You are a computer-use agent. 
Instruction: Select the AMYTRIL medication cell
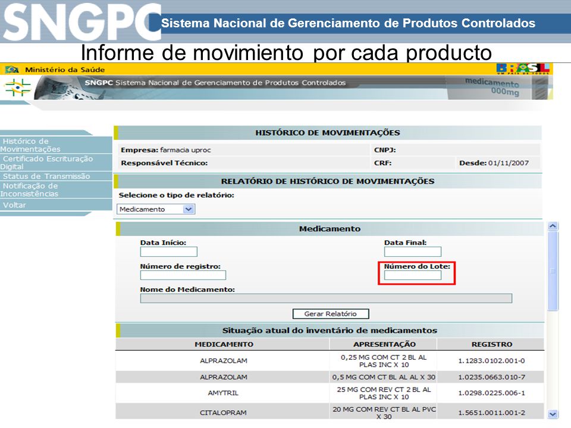point(223,393)
